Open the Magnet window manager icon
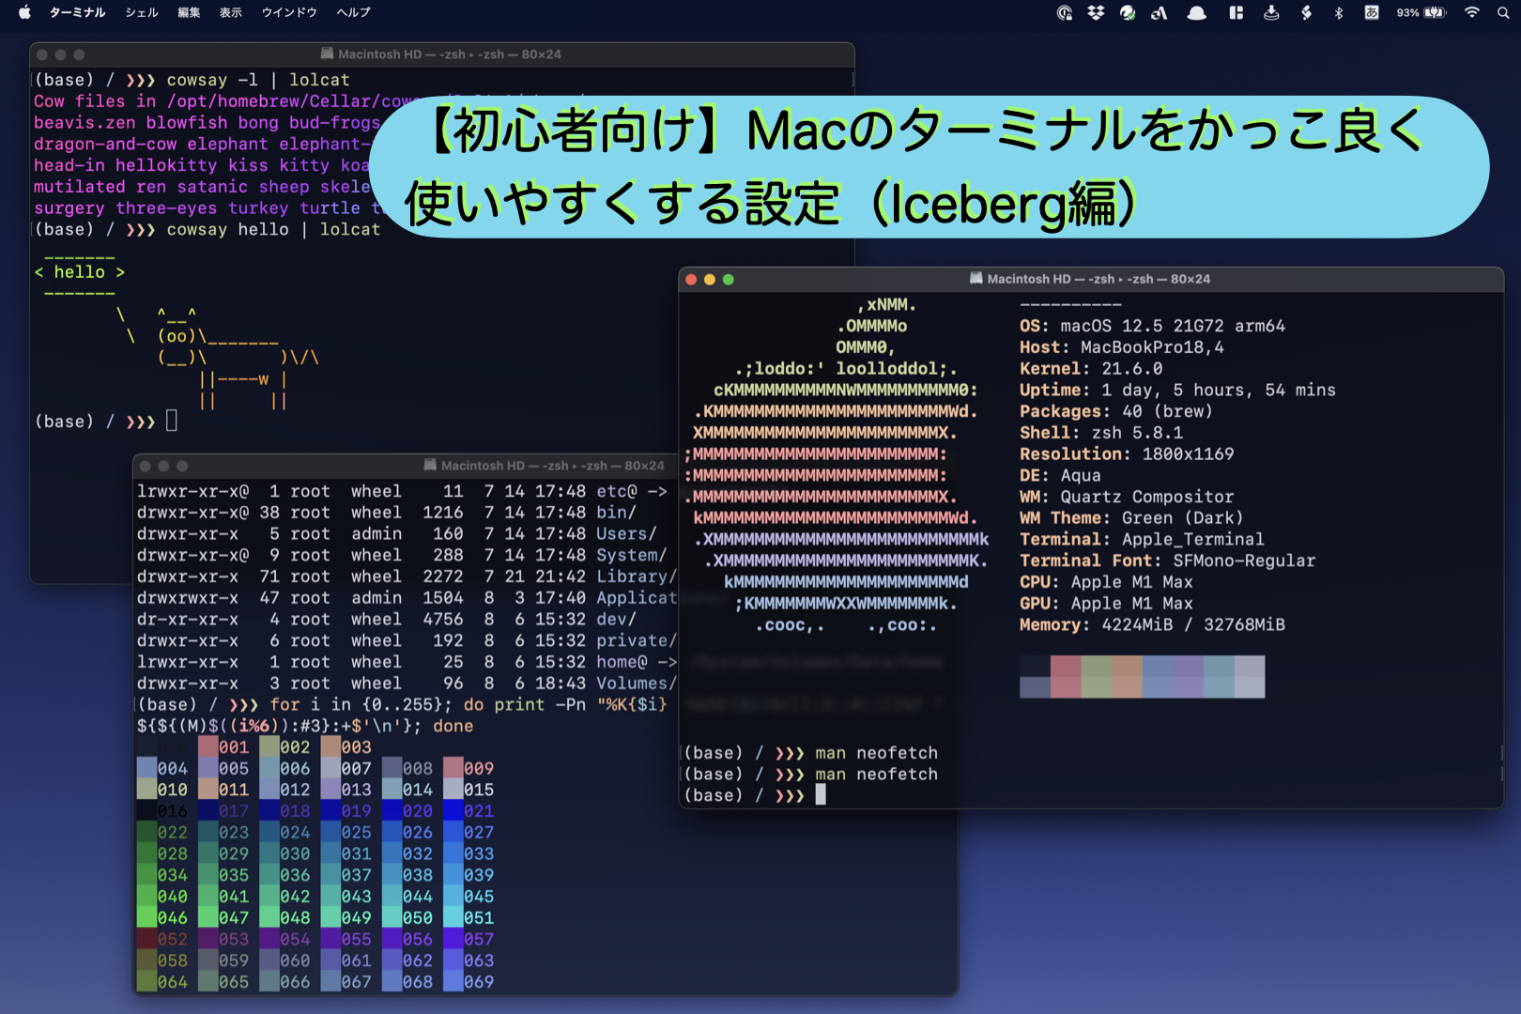The height and width of the screenshot is (1014, 1521). pos(1236,13)
